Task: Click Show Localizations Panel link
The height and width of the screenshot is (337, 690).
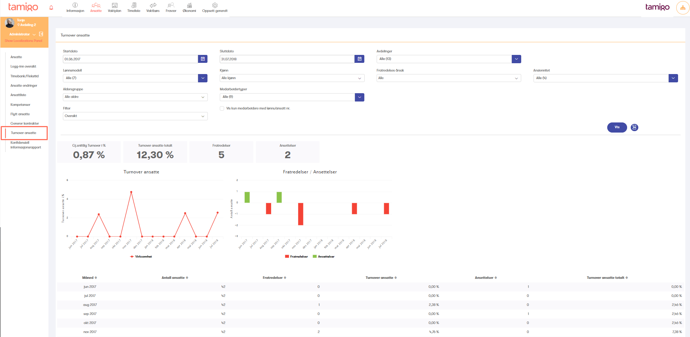Action: pyautogui.click(x=23, y=41)
